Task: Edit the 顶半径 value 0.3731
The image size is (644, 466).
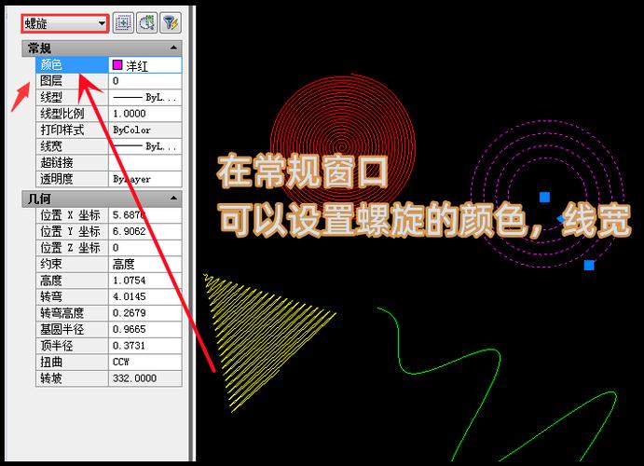Action: click(145, 346)
